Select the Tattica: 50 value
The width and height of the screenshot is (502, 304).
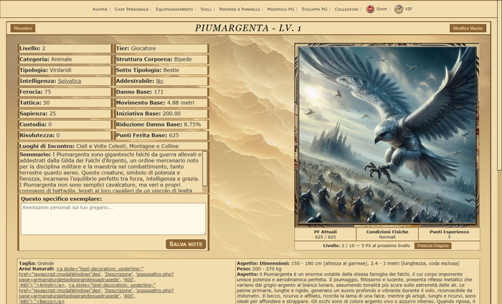tap(65, 103)
